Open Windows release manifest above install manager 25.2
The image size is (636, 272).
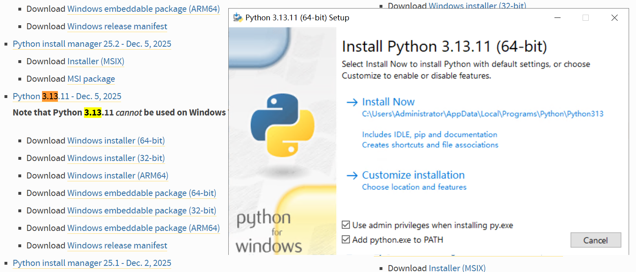[x=117, y=26]
